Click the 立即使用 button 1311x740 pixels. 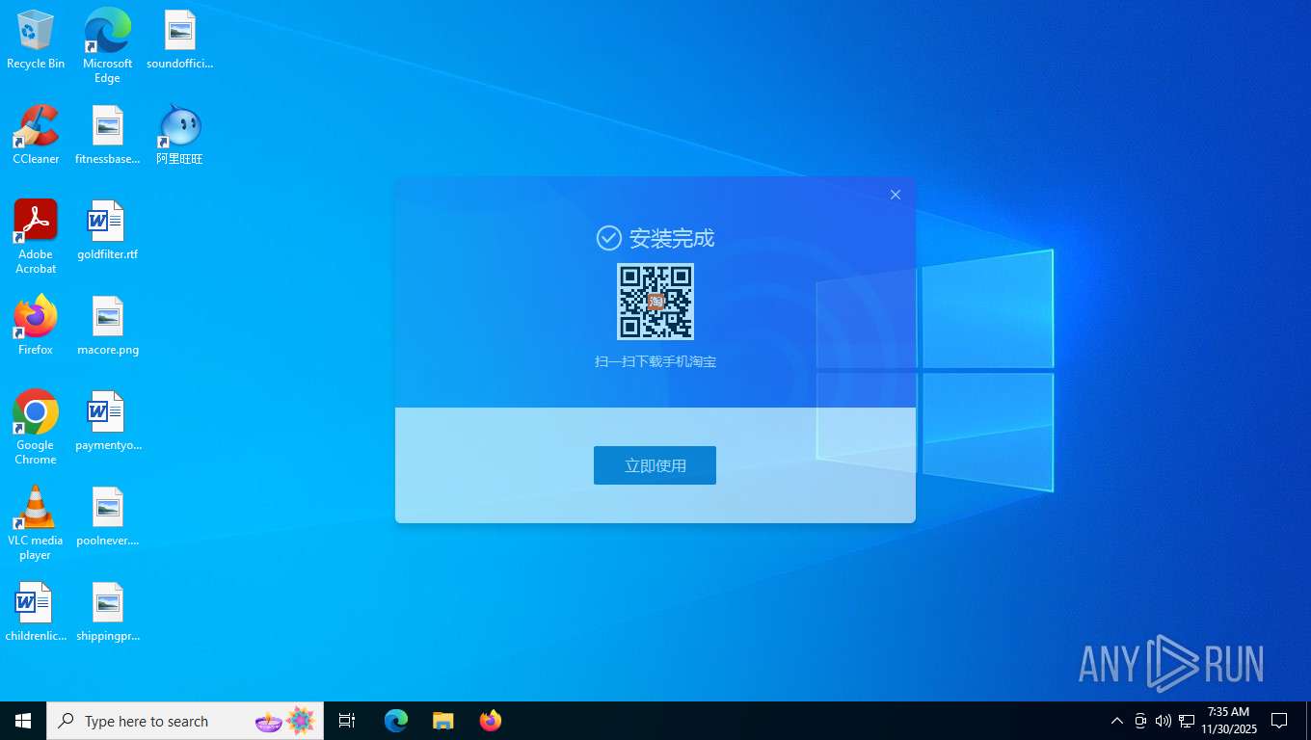tap(655, 465)
